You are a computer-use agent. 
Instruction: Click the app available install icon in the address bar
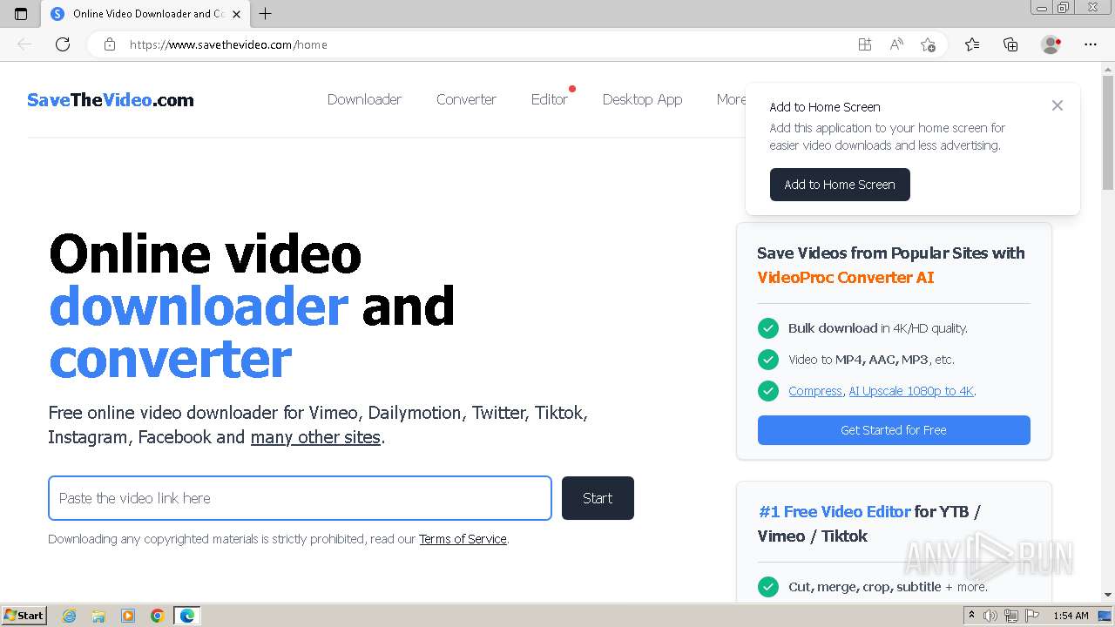point(865,44)
